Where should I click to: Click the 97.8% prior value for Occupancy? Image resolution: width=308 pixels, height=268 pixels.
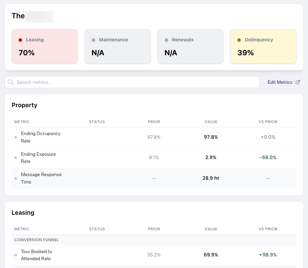pos(154,137)
